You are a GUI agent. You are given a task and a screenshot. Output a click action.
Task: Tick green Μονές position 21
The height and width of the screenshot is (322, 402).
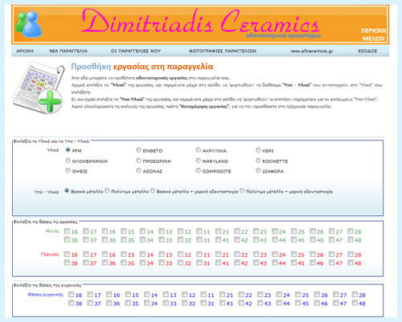[x=218, y=231]
